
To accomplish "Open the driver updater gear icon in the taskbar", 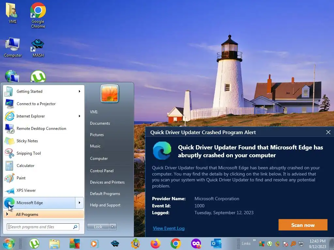I will (x=135, y=243).
